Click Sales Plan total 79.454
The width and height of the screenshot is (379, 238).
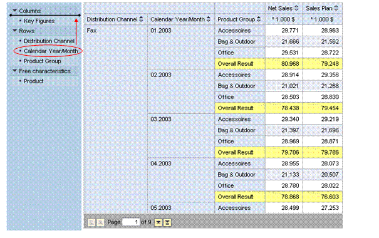coord(323,108)
